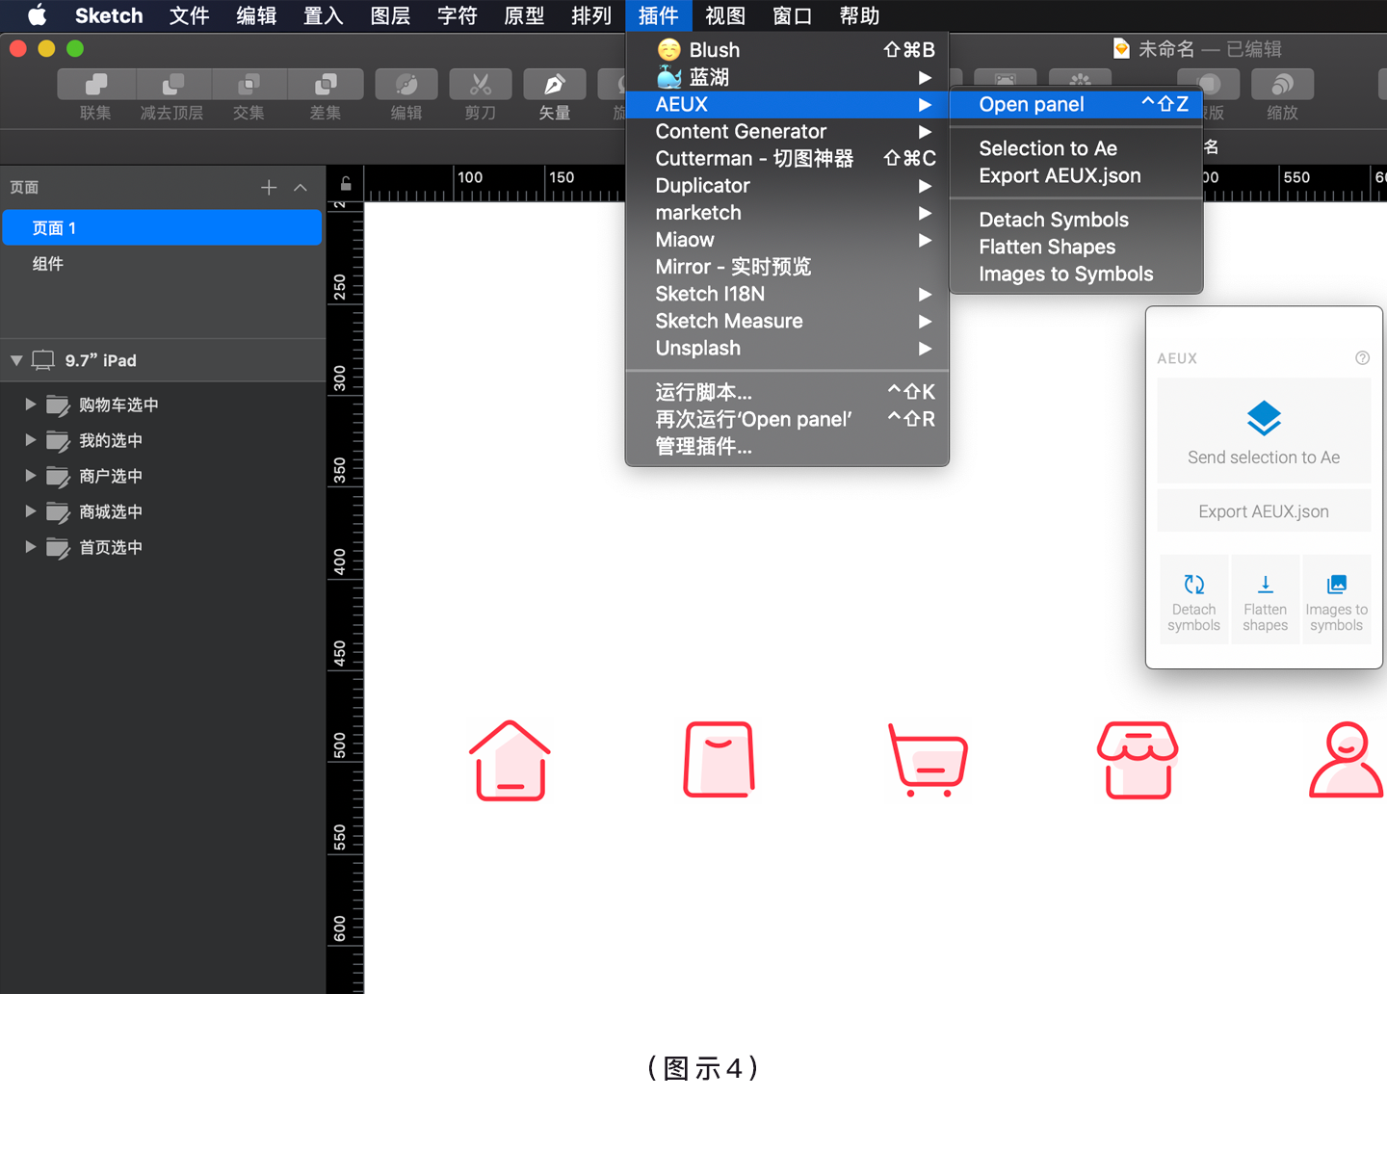1387x1150 pixels.
Task: Click 再次运行'Open panel' menu item
Action: point(787,419)
